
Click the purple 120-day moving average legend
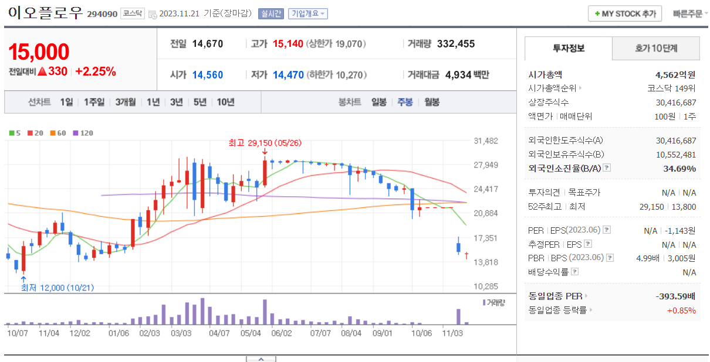pos(83,133)
